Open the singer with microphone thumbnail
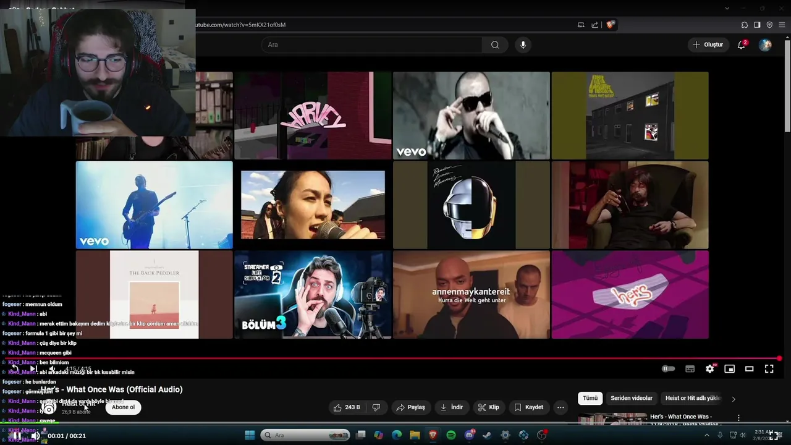The image size is (791, 445). 313,205
